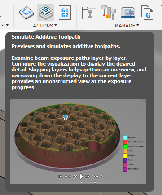162x195 pixels.
Task: Click 'Previews and simulates additive toolpaths.' text
Action: (66, 46)
